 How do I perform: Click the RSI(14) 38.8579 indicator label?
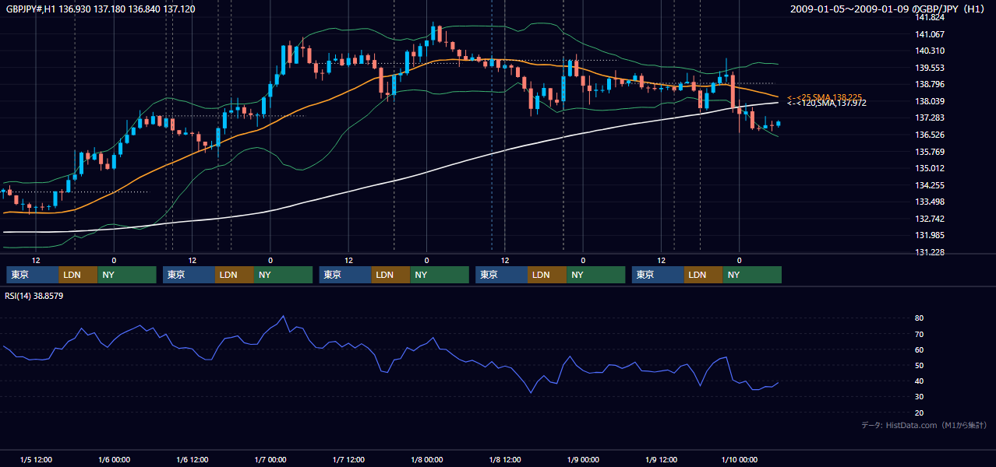click(x=34, y=297)
